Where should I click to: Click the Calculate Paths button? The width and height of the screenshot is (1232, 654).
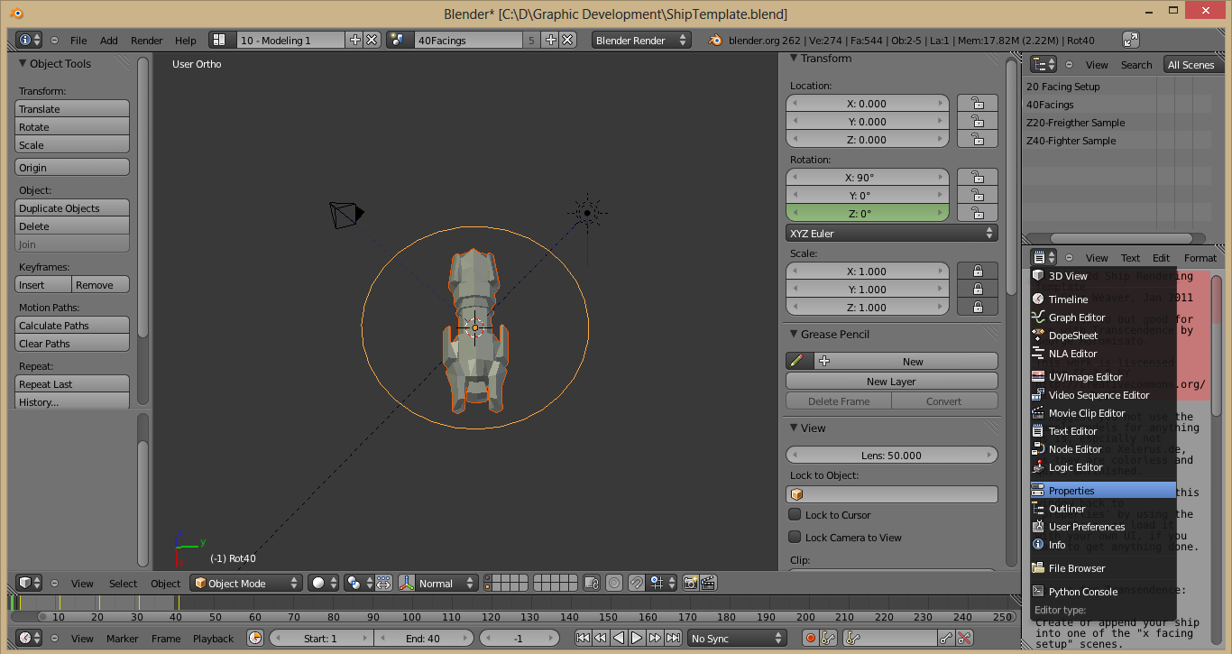pyautogui.click(x=72, y=325)
